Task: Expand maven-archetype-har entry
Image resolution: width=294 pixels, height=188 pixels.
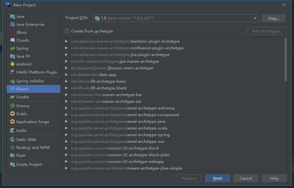Action: pyautogui.click(x=66, y=95)
